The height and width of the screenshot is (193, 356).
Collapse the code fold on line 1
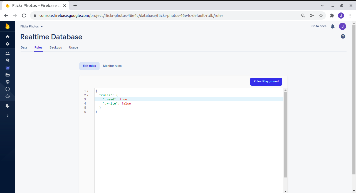(x=88, y=91)
